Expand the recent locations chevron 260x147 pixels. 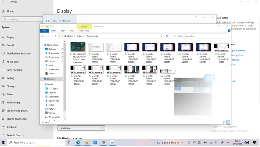pyautogui.click(x=52, y=36)
